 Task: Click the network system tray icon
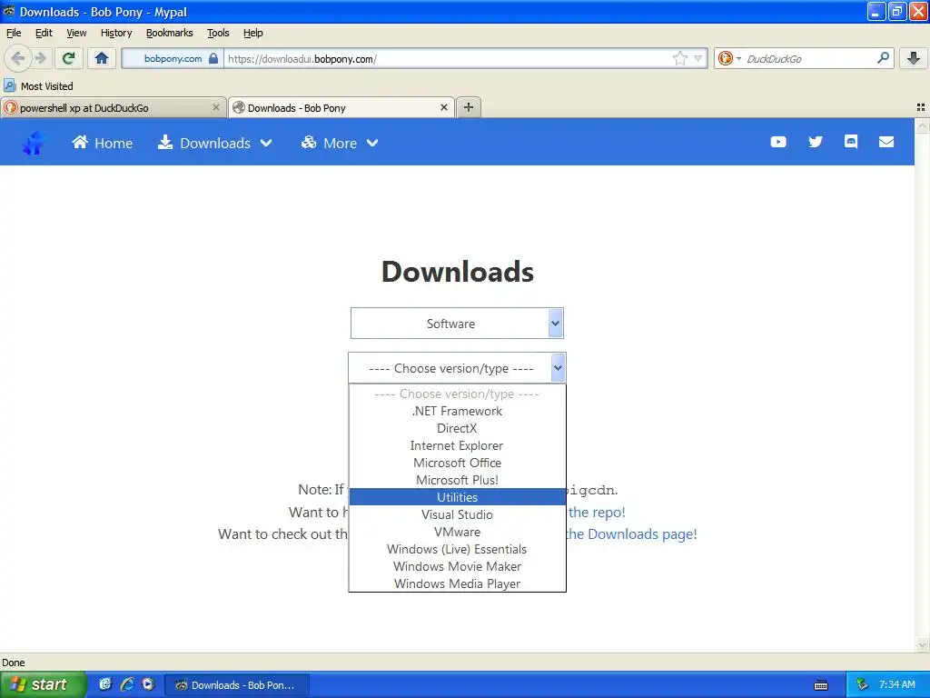click(x=863, y=685)
